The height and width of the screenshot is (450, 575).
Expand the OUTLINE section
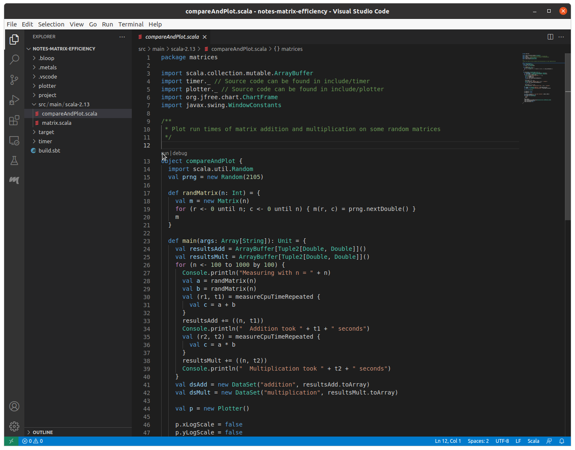pyautogui.click(x=43, y=432)
